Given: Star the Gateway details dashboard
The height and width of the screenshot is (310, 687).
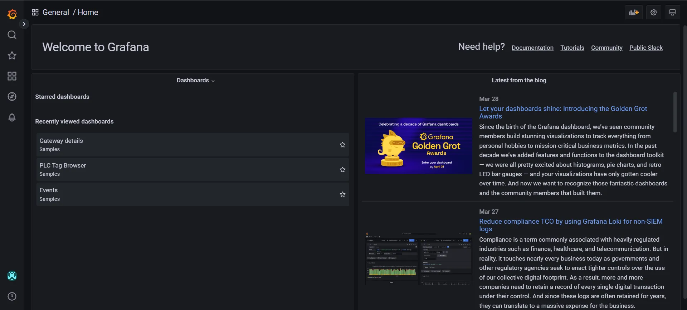Looking at the screenshot, I should coord(342,145).
